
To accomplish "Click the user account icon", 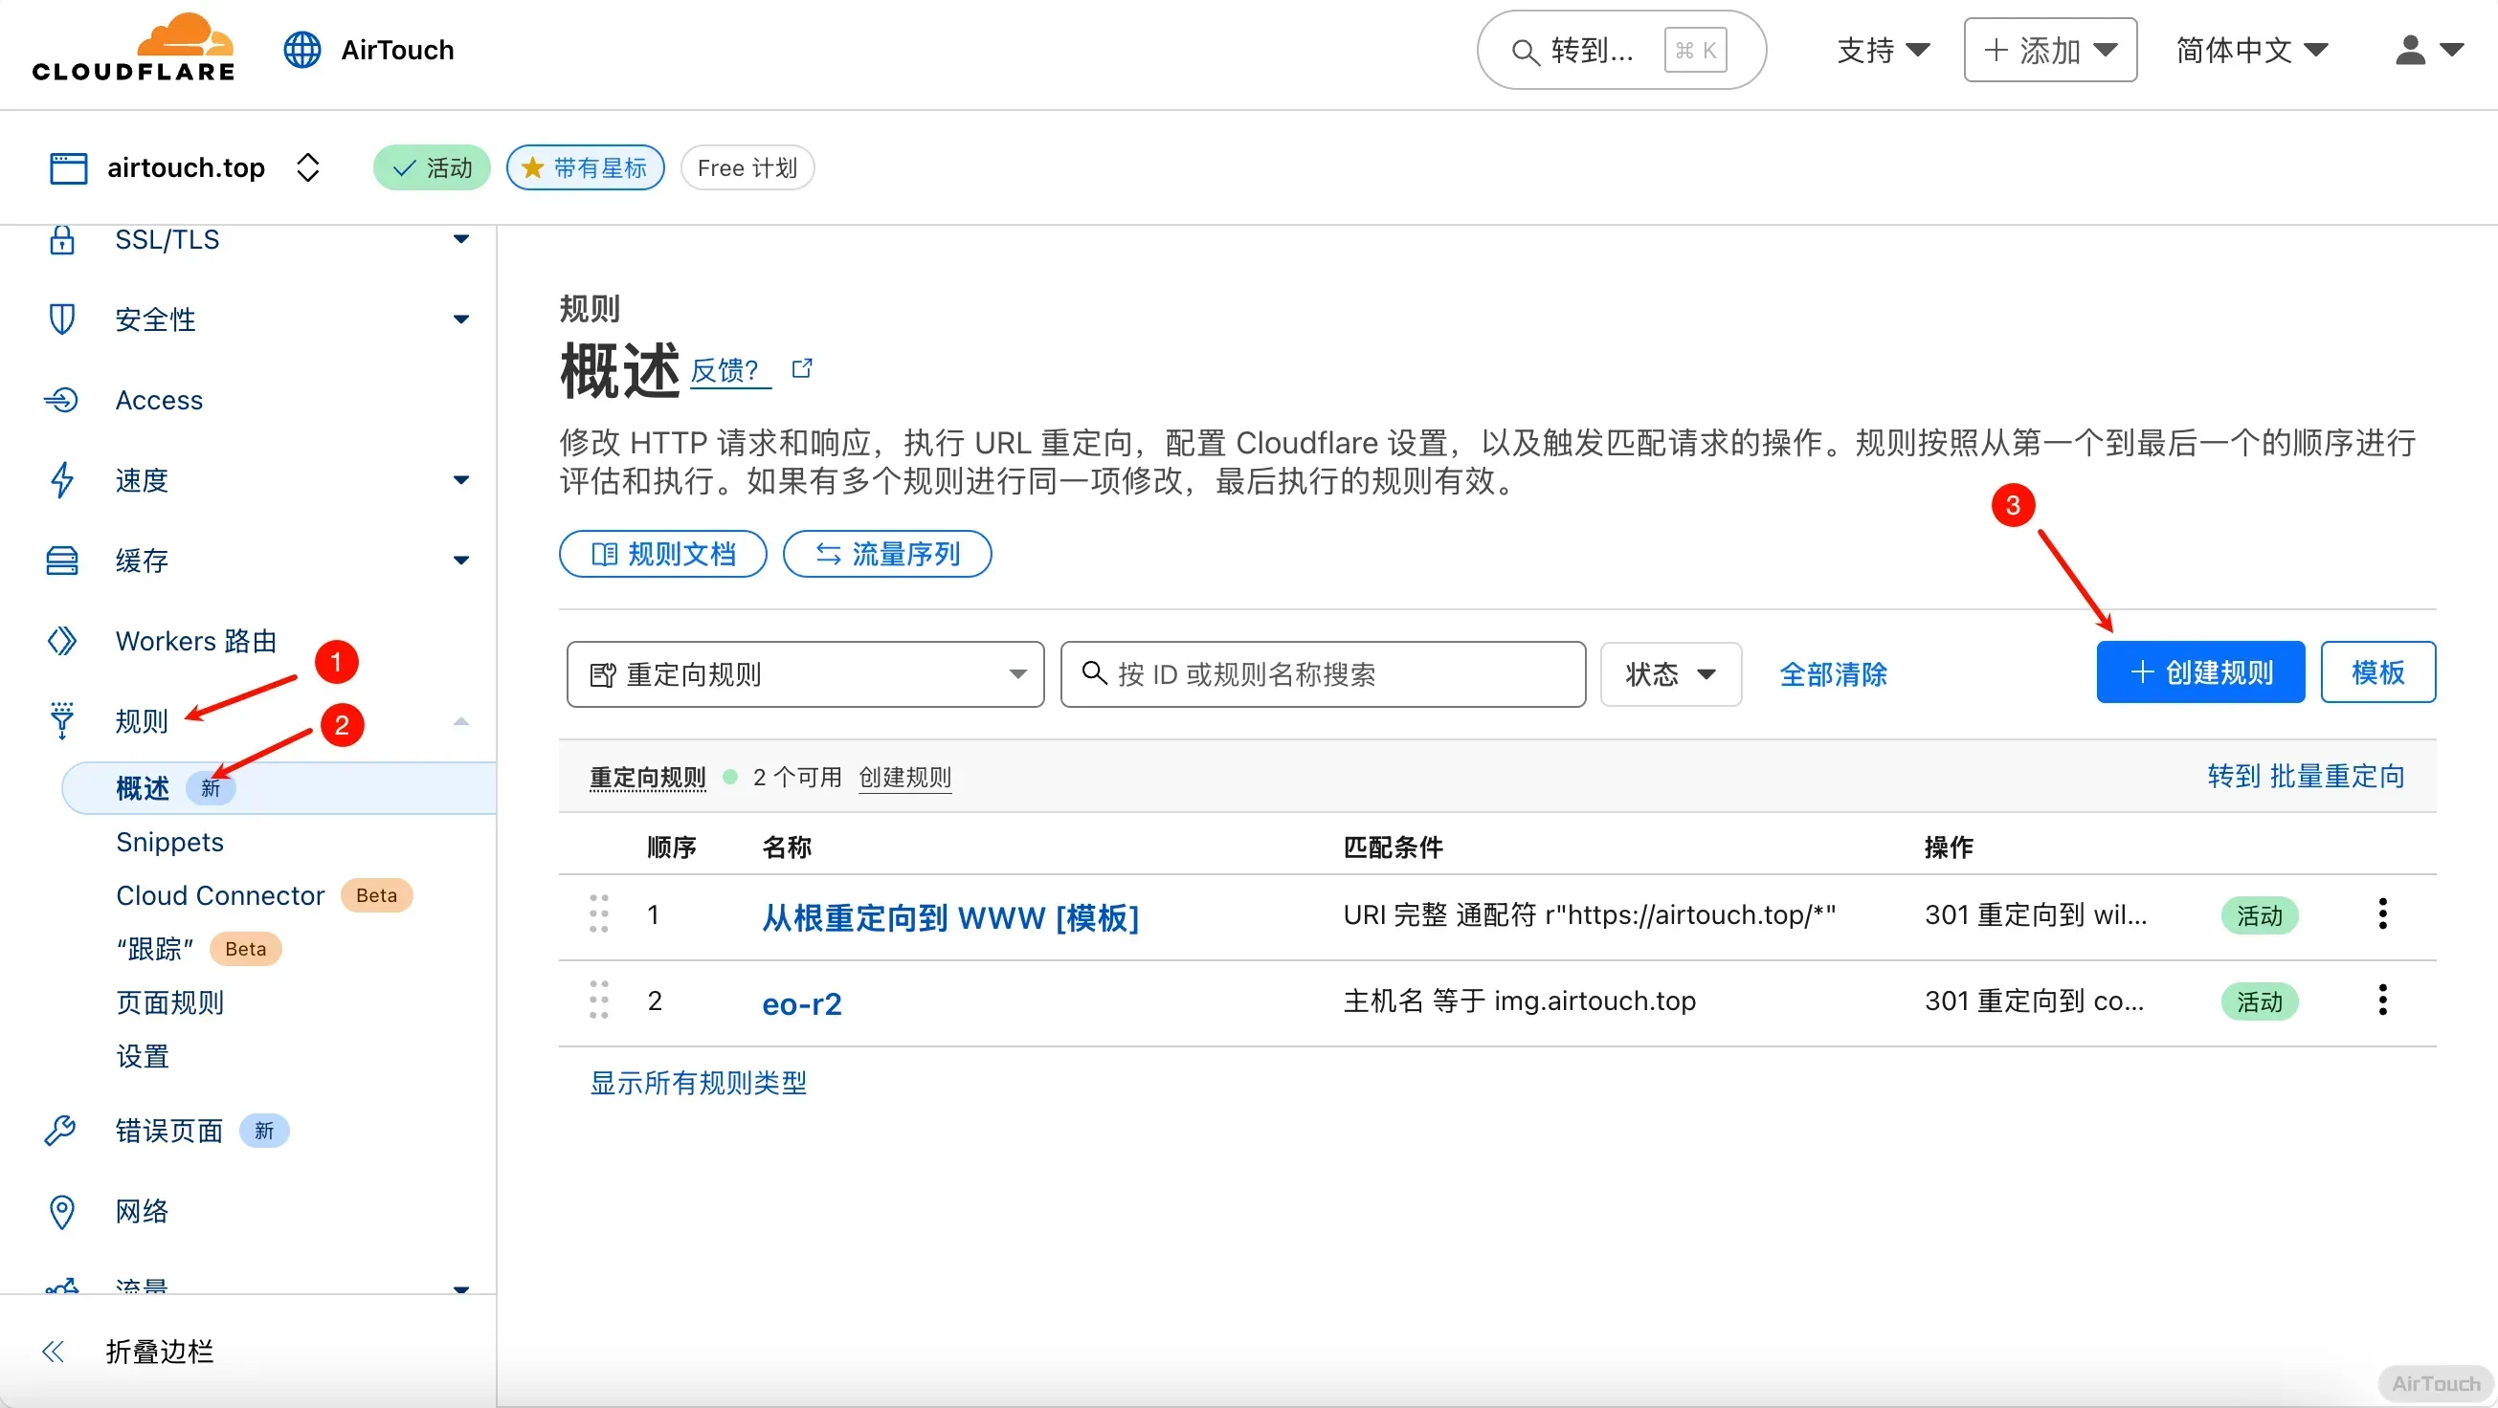I will 2410,50.
